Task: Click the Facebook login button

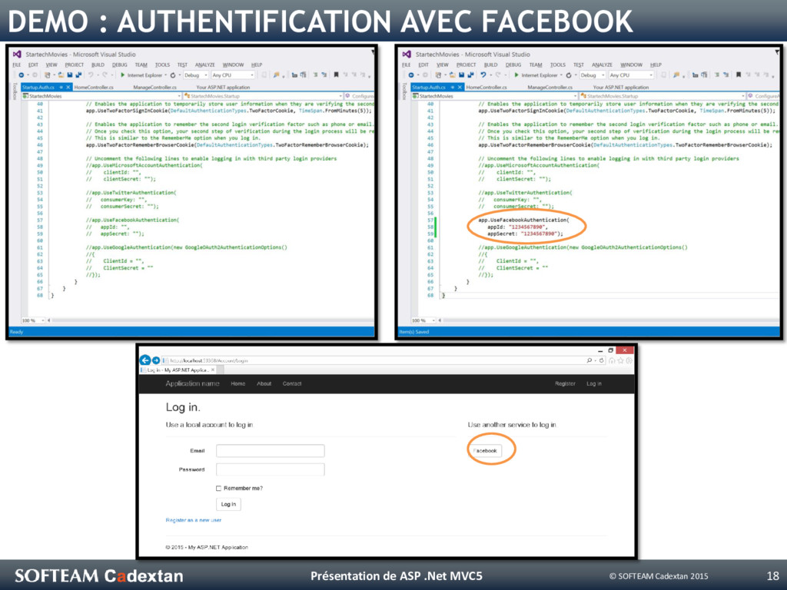Action: click(x=486, y=450)
